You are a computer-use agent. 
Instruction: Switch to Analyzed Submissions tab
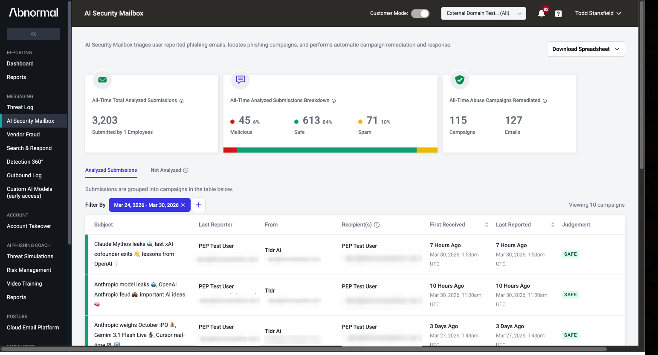[x=111, y=170]
